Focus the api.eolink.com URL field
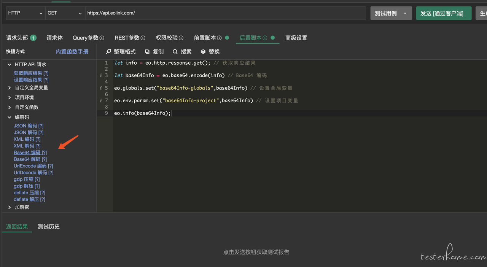 225,13
